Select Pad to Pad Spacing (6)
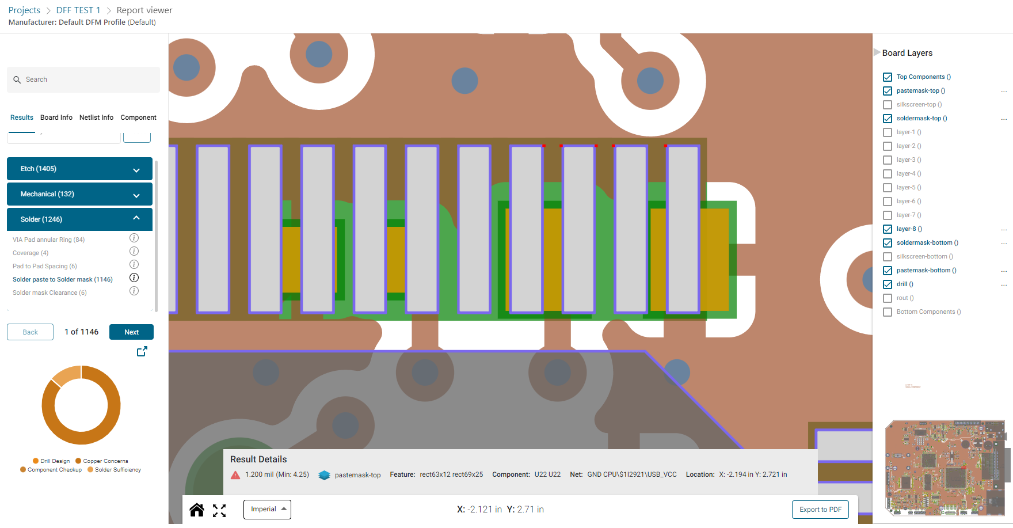The height and width of the screenshot is (528, 1013). (45, 266)
